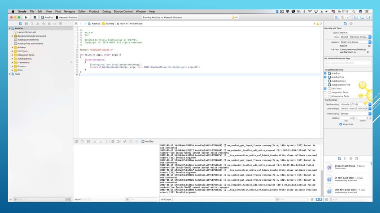Click the Stop button in toolbar
This screenshot has width=380, height=213.
tap(35, 17)
